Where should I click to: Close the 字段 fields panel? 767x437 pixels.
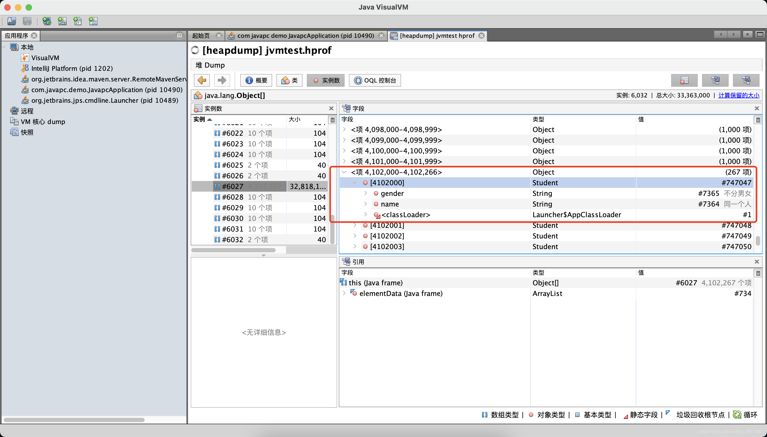757,108
